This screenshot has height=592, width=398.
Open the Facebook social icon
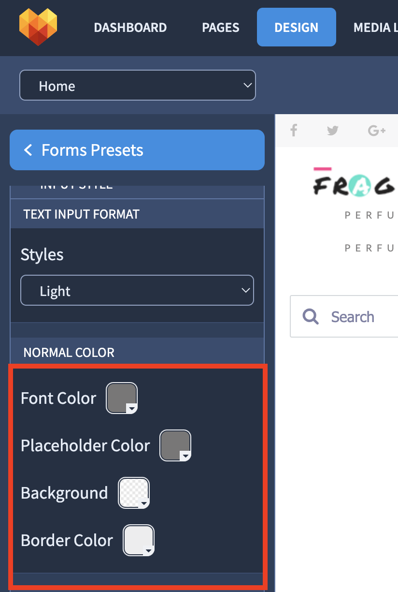point(293,130)
